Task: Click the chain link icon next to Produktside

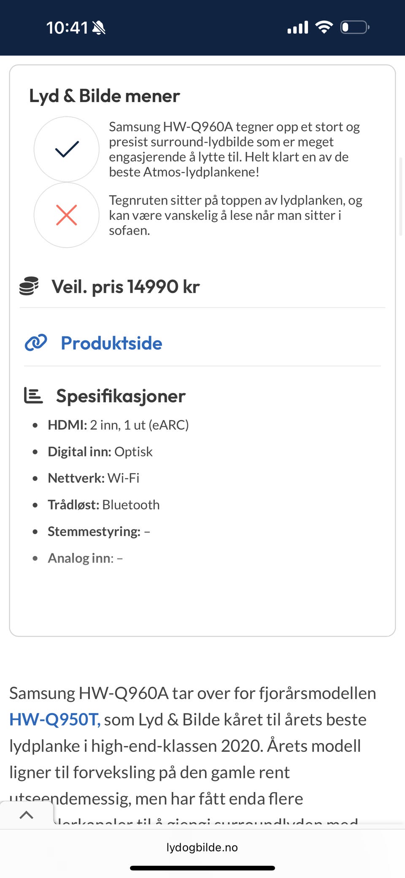Action: click(35, 343)
